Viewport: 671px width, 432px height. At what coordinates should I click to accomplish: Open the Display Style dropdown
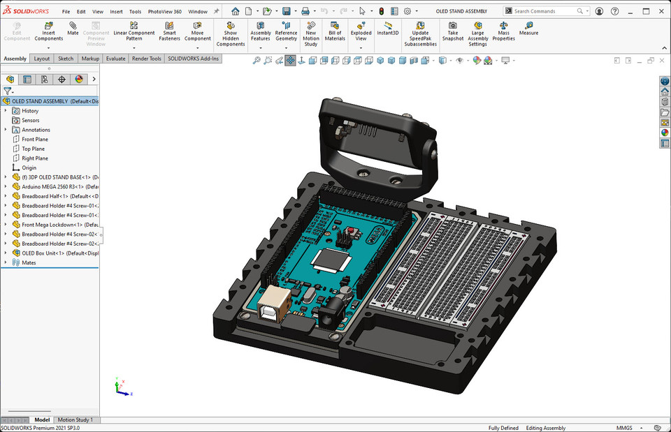[449, 61]
